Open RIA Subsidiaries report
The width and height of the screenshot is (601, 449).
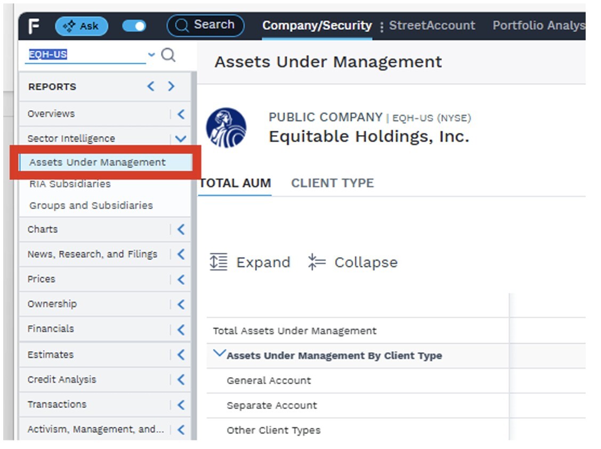[x=70, y=184]
